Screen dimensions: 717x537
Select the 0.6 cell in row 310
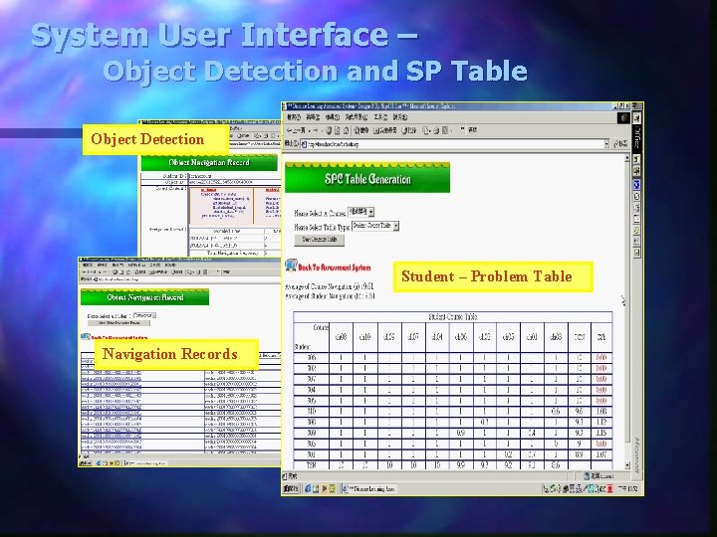coord(556,412)
